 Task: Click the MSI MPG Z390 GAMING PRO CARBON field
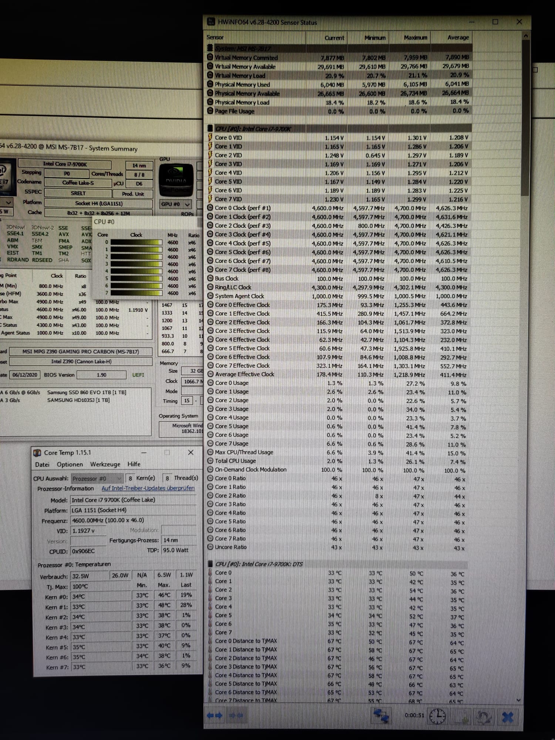81,351
